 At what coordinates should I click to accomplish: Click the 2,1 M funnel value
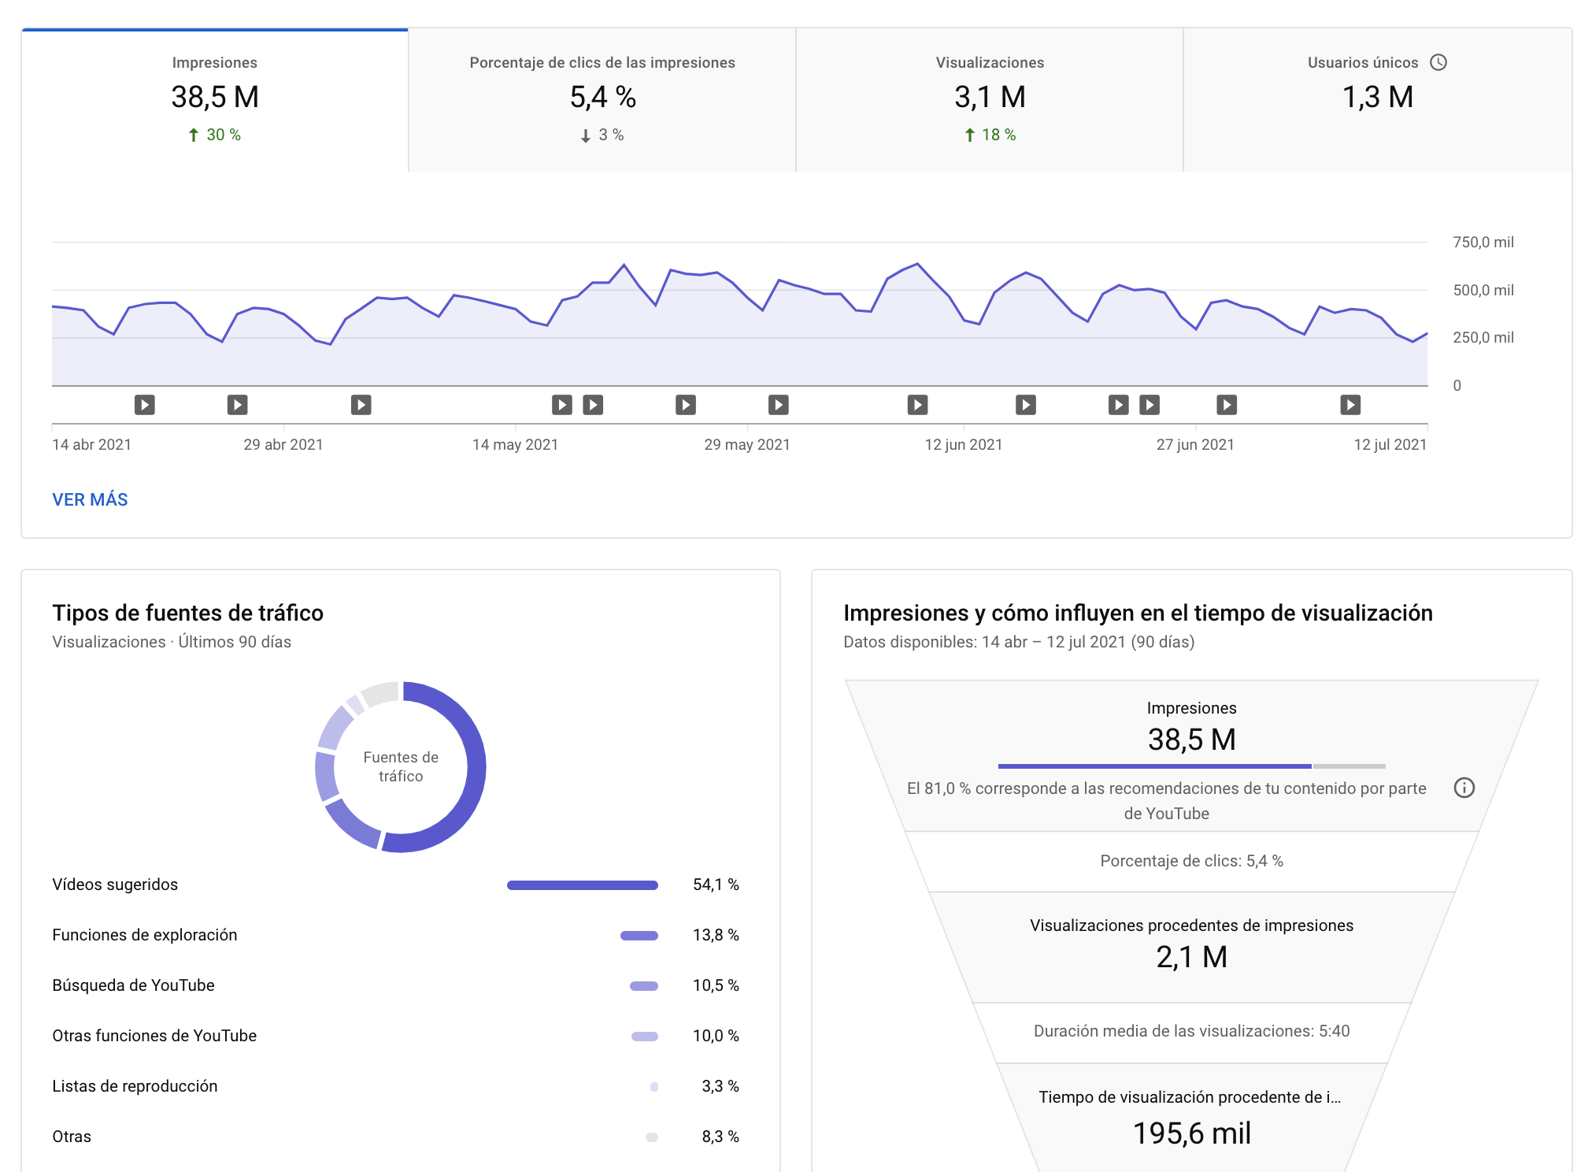(x=1192, y=957)
